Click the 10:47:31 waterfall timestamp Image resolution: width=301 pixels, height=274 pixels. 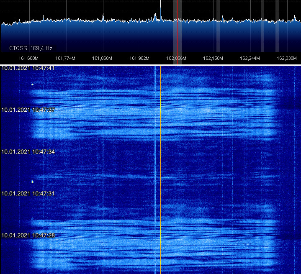(x=28, y=193)
